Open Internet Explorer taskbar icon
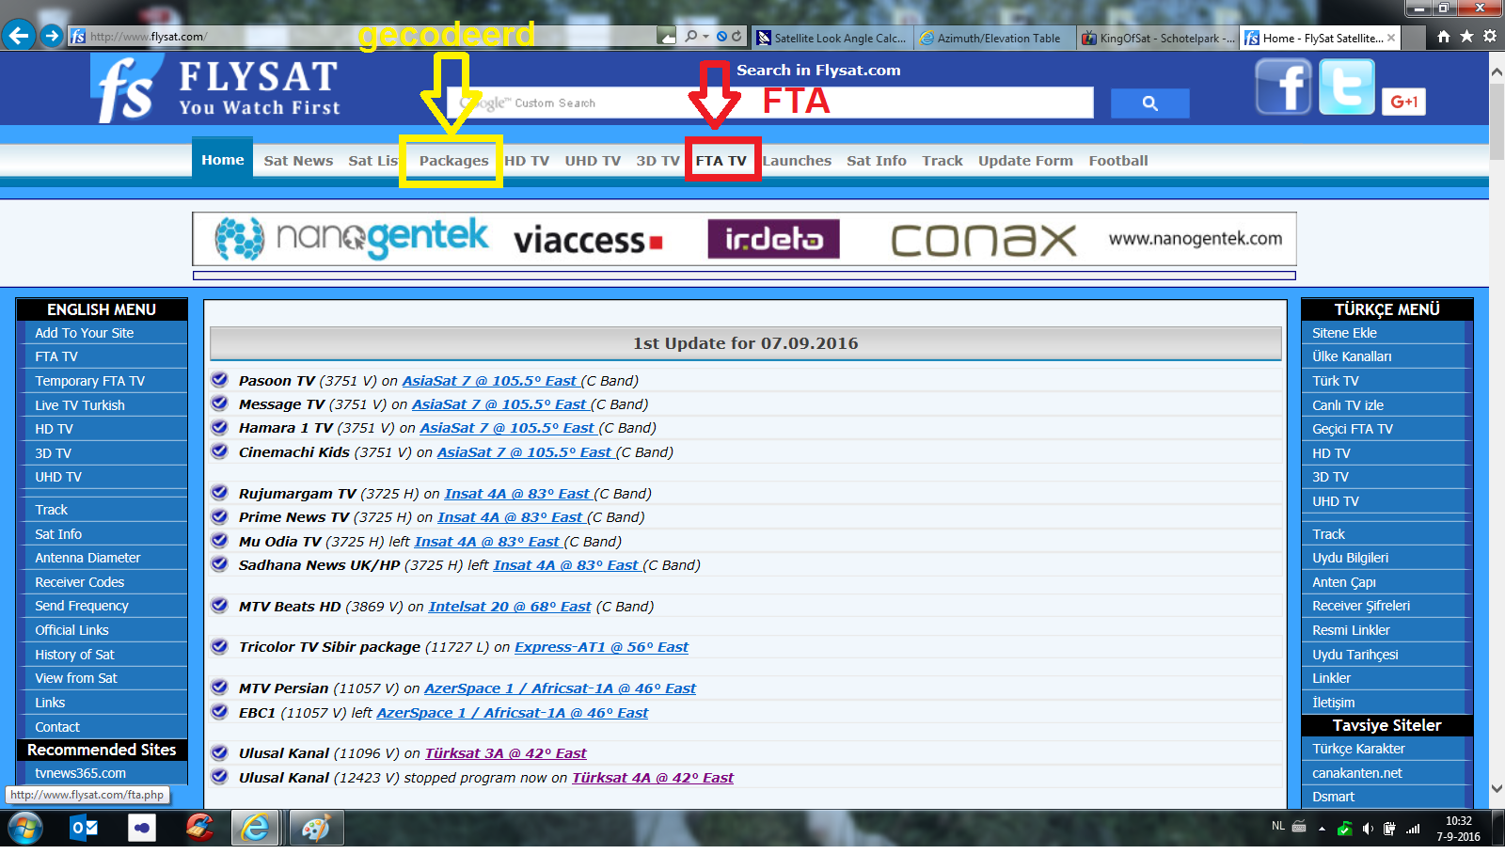 (x=255, y=829)
